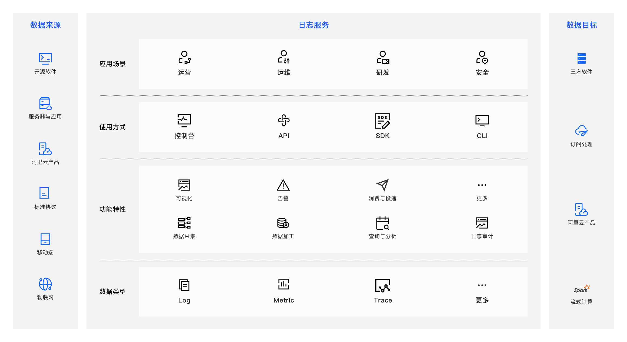Select the 应用场景 row label
Image resolution: width=627 pixels, height=342 pixels.
point(112,64)
